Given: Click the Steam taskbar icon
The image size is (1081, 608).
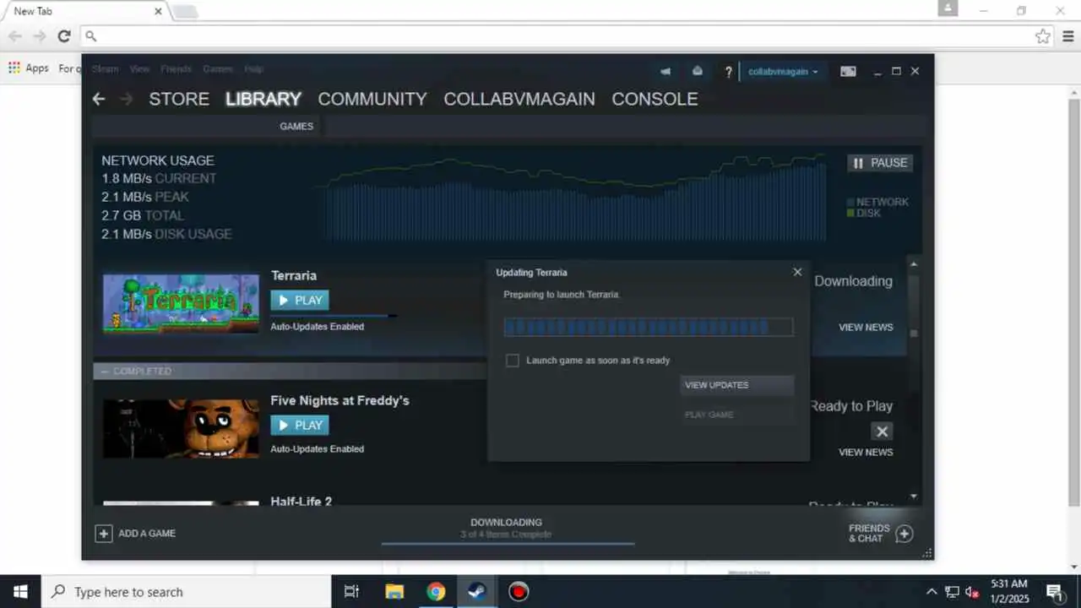Looking at the screenshot, I should coord(477,592).
